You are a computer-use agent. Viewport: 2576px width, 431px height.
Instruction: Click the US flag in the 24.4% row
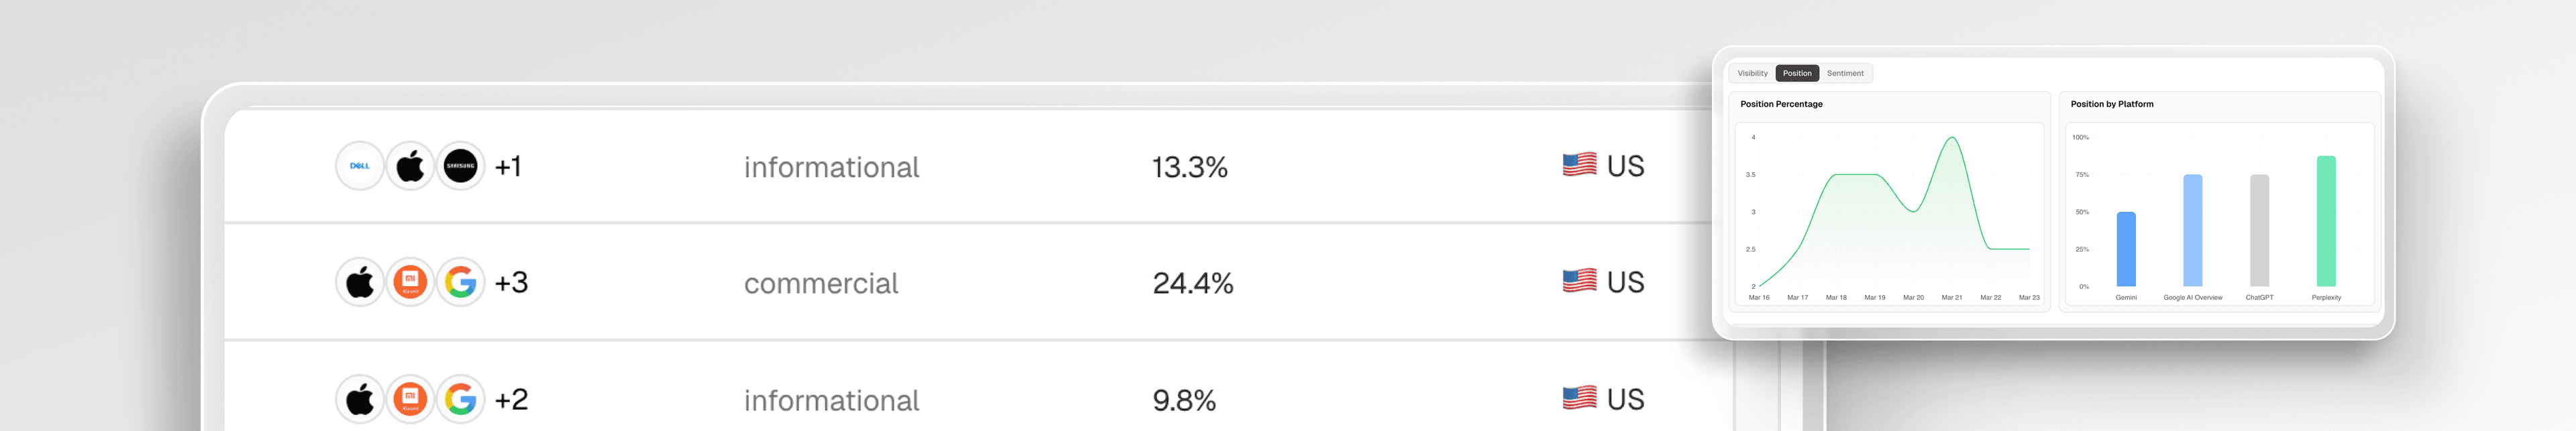(x=1579, y=281)
